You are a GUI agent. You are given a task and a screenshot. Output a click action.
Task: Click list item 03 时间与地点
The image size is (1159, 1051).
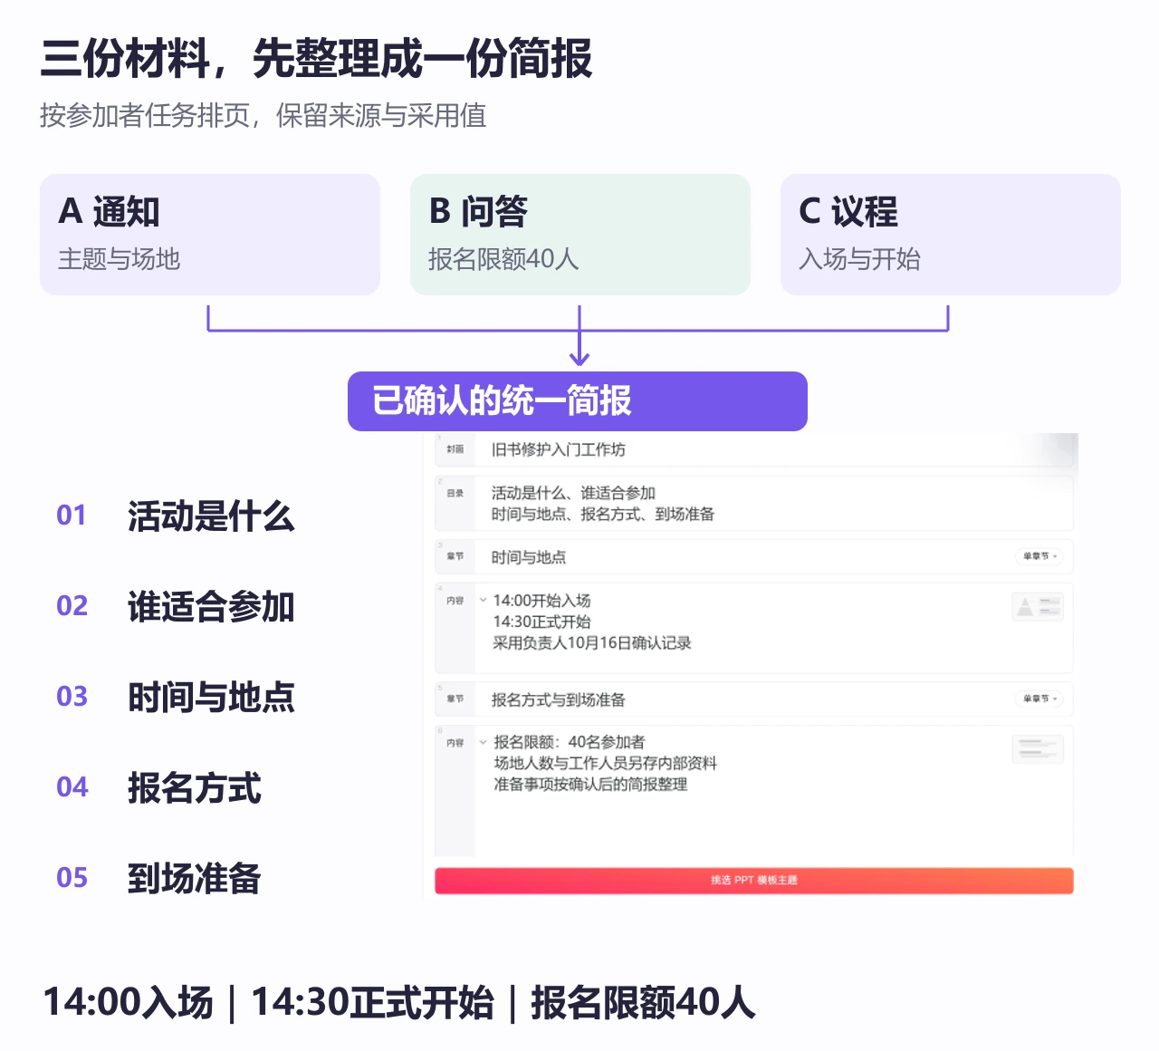click(x=176, y=697)
